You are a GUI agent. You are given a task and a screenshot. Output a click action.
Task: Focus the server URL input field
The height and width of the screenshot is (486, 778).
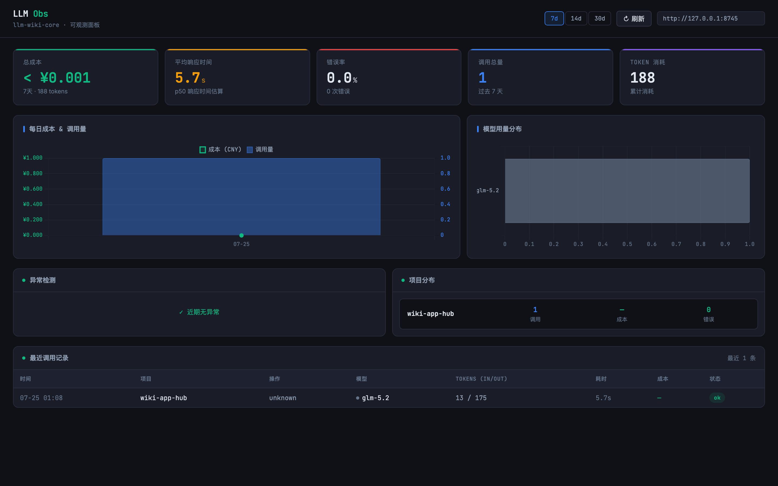[710, 18]
